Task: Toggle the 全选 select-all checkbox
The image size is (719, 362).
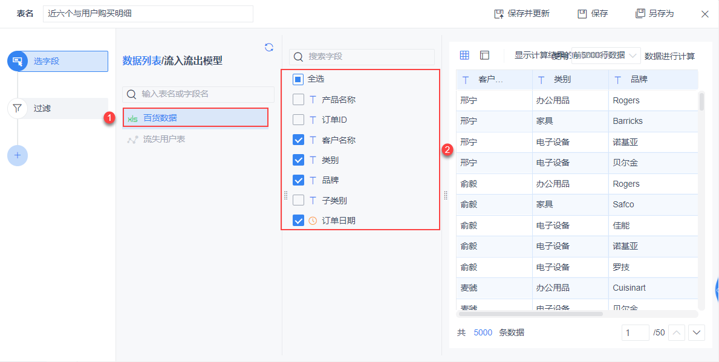Action: click(298, 79)
